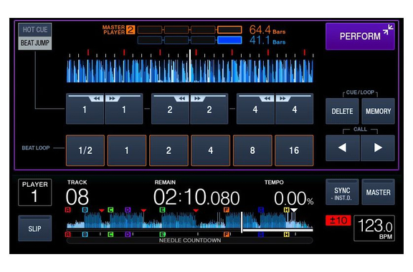Screen dimensions: 413x272
Task: Call the next cue with right arrow
Action: click(x=378, y=148)
